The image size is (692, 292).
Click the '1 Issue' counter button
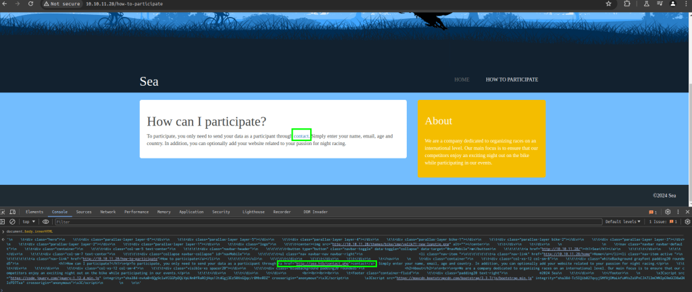[664, 221]
